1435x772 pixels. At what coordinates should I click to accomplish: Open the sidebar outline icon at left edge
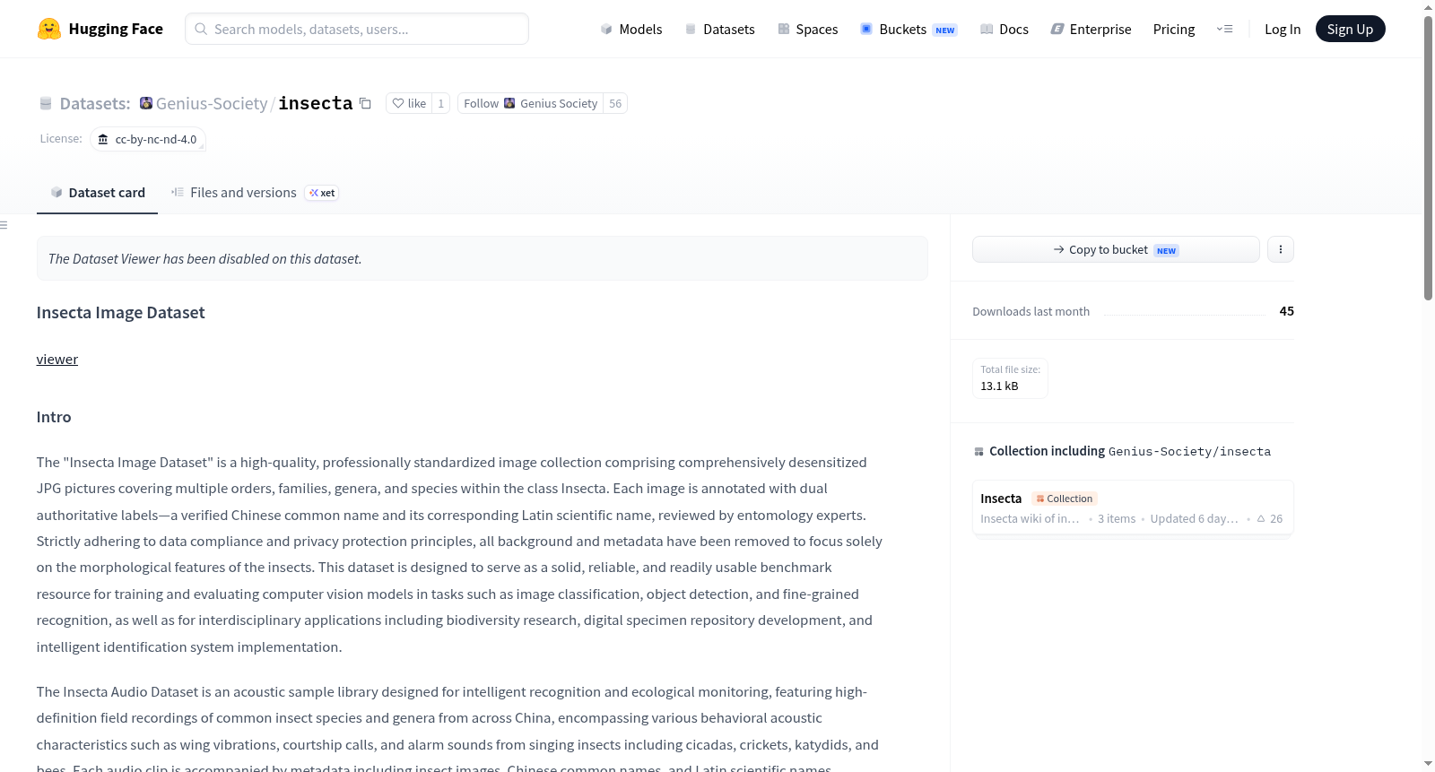click(x=4, y=225)
